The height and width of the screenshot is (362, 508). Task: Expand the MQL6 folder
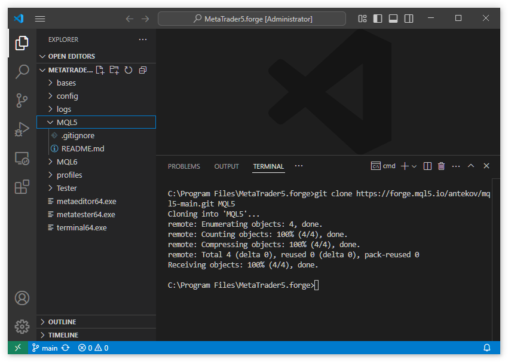coord(96,162)
